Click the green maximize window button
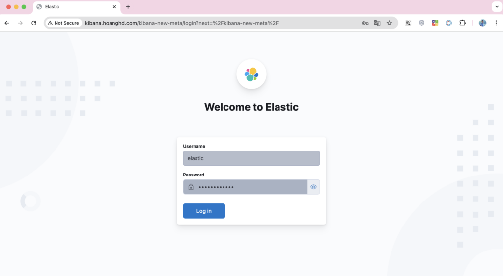Image resolution: width=503 pixels, height=276 pixels. (x=24, y=7)
